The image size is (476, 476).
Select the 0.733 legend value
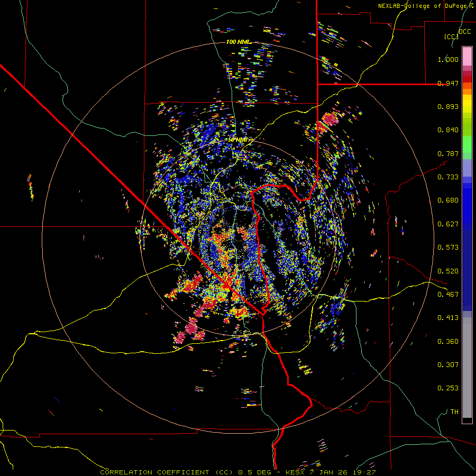448,177
